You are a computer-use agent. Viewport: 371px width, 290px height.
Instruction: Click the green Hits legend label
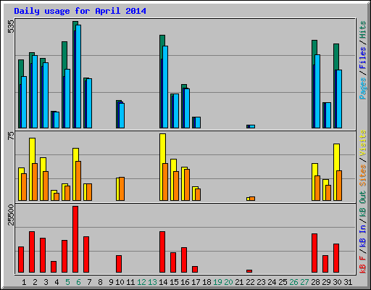coord(363,30)
